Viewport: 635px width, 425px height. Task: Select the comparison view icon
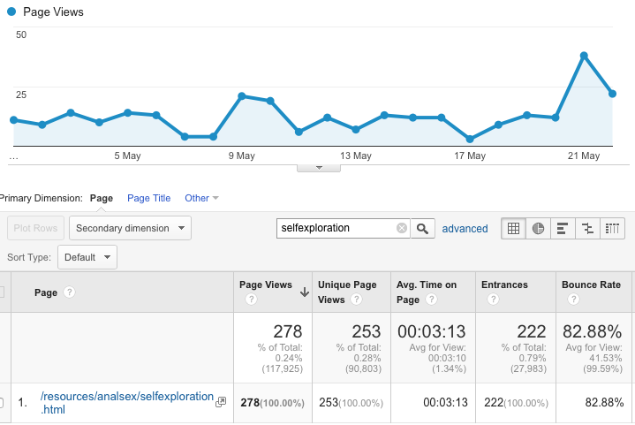[x=587, y=228]
